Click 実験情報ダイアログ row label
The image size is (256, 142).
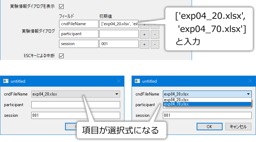click(38, 31)
